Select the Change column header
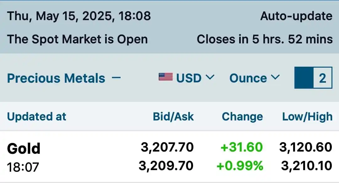Screen dimensions: 339x183 pyautogui.click(x=242, y=117)
